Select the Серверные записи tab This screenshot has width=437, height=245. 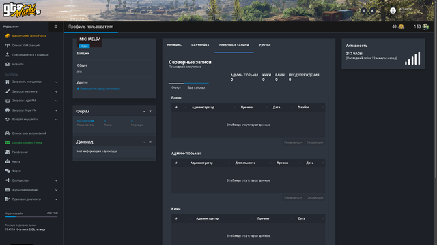234,46
